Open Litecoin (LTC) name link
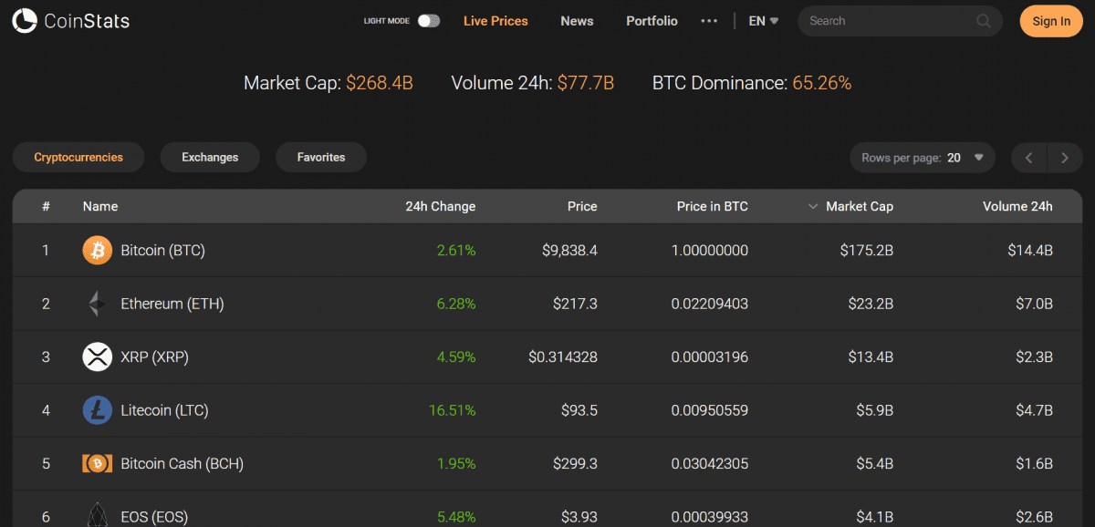The image size is (1095, 527). pos(164,410)
